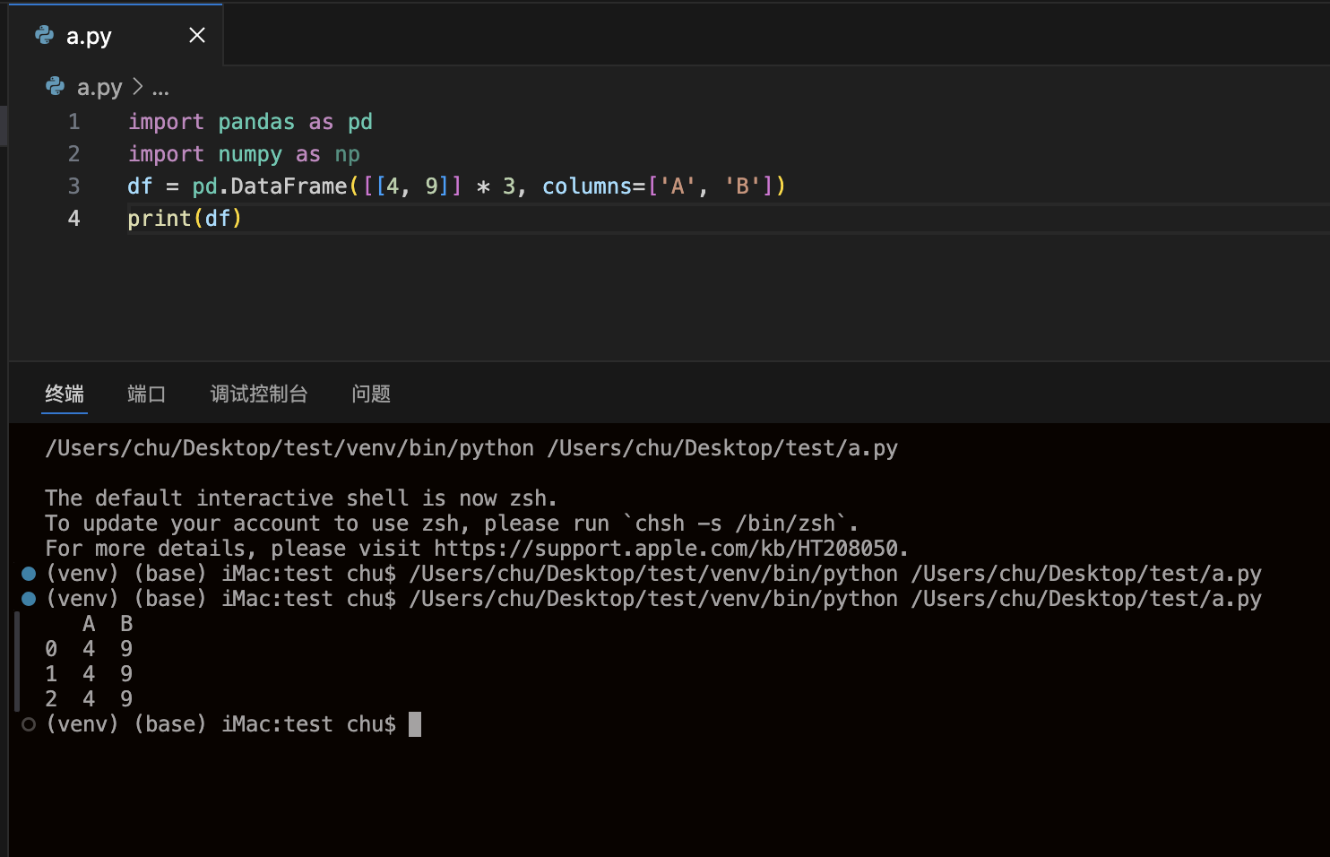Screen dimensions: 1330x857
Task: Expand the breadcrumb chevron after a.py
Action: [x=137, y=87]
